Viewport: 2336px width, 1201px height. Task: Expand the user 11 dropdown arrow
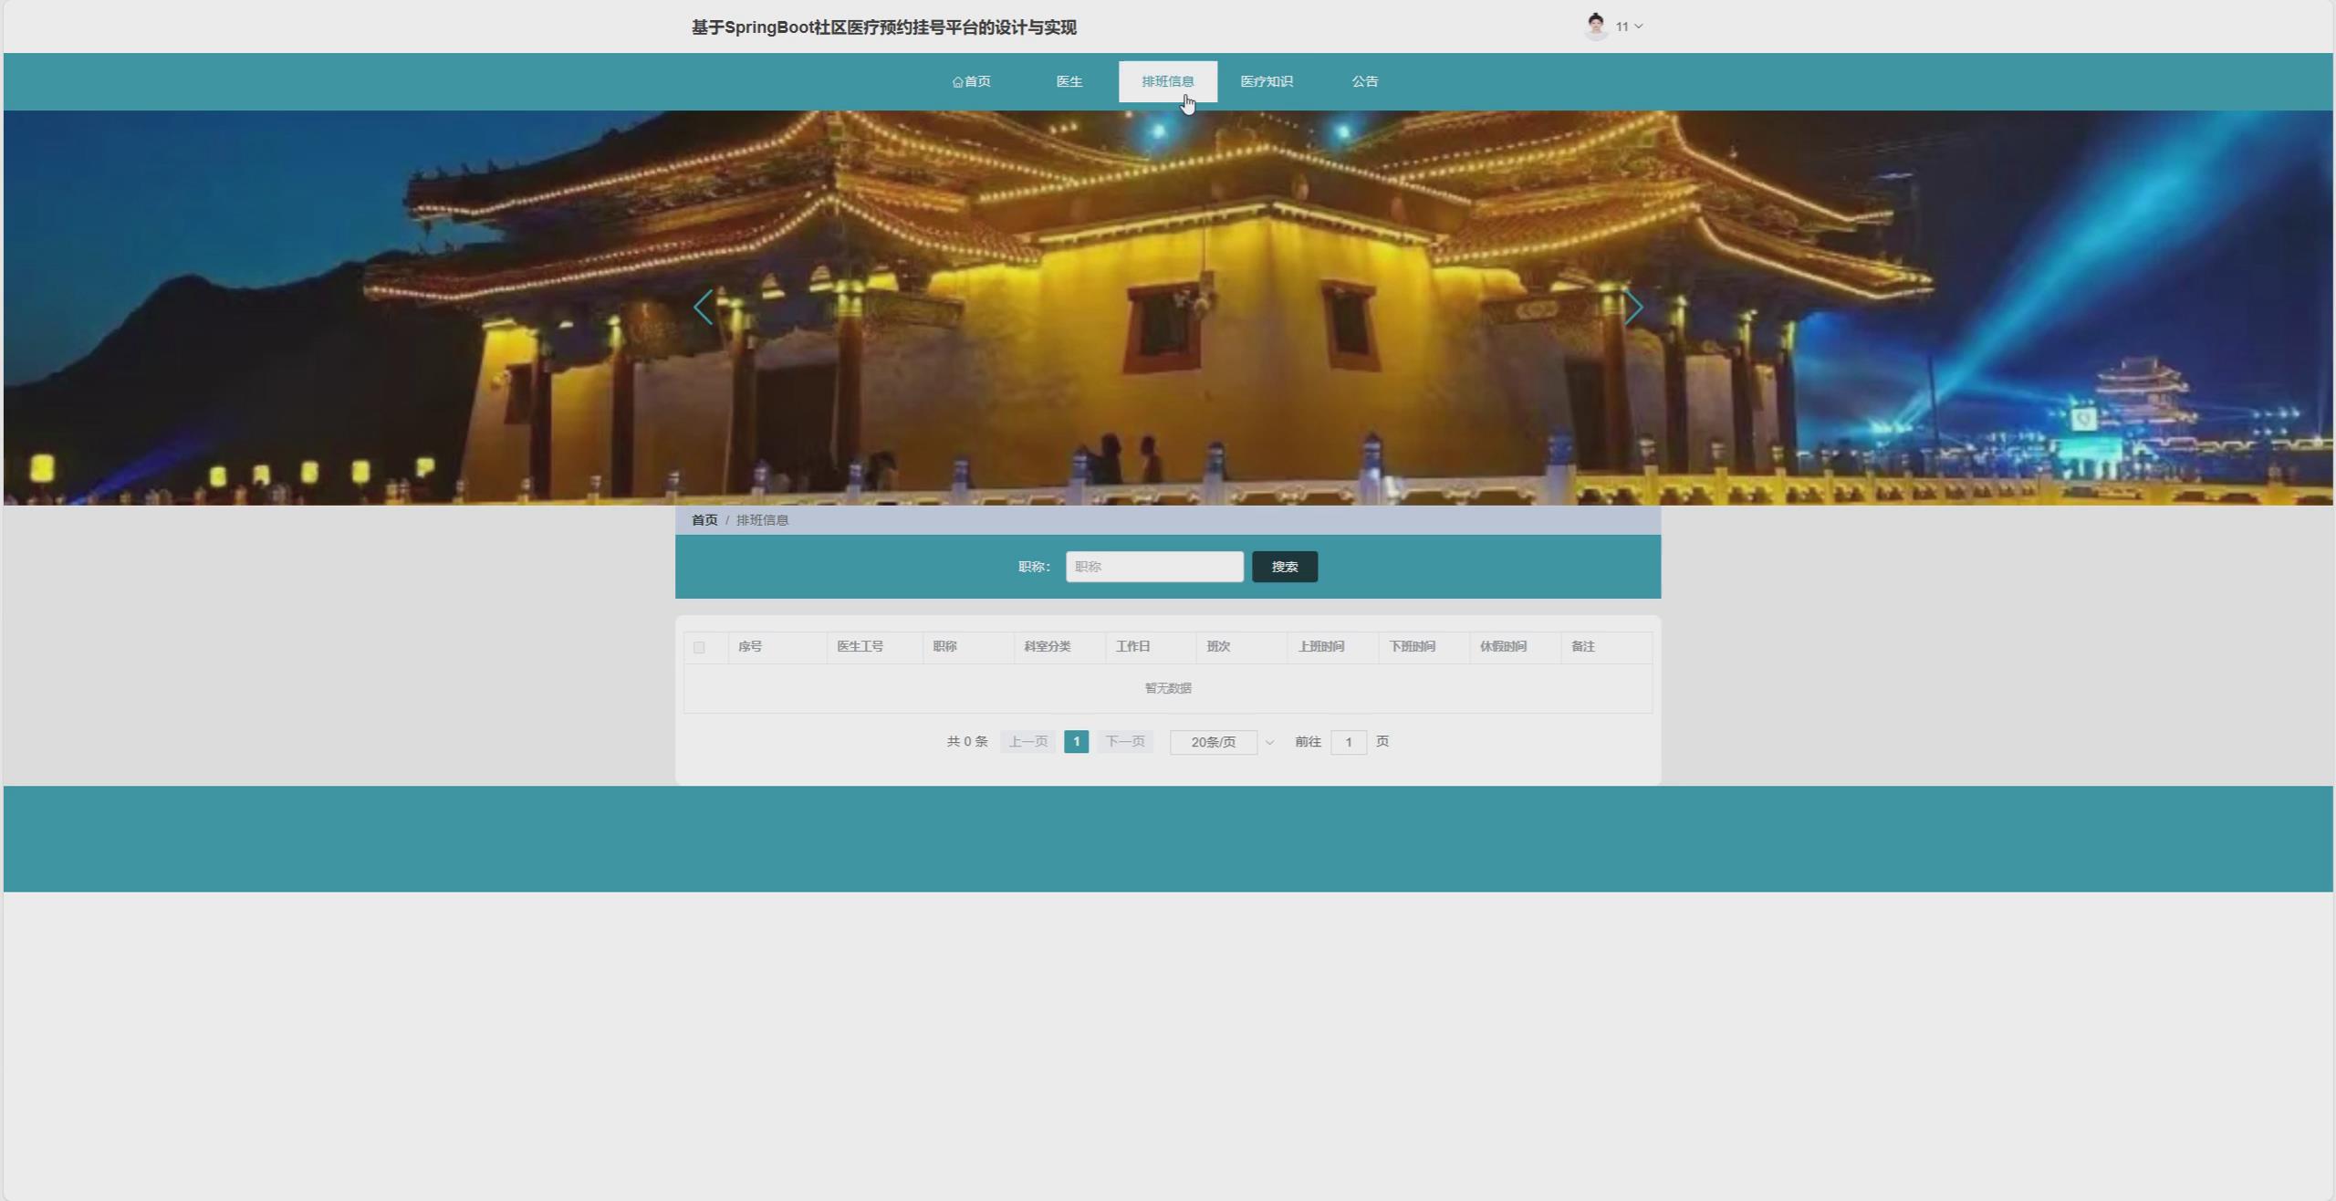point(1639,26)
